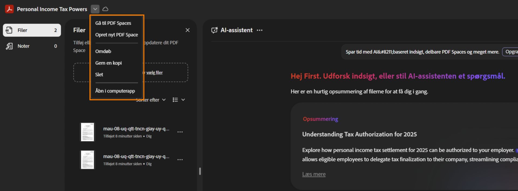Open the first file's thumbnail
518x191 pixels.
pyautogui.click(x=87, y=132)
